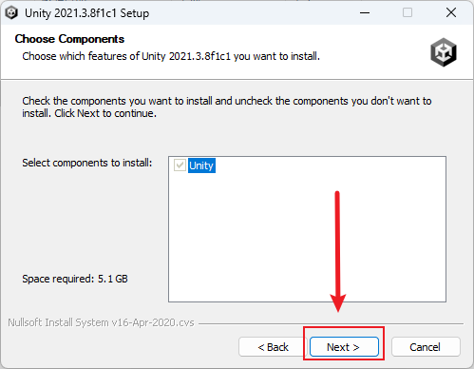Click the Nullsoft Install System version text
Viewport: 474px width, 369px height.
[x=101, y=322]
